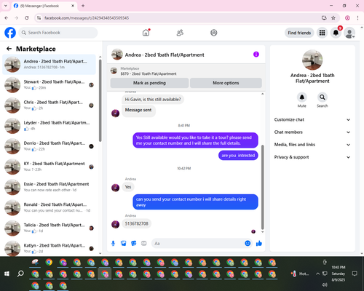Attach a file with the photo icon
The width and height of the screenshot is (364, 291).
point(124,243)
